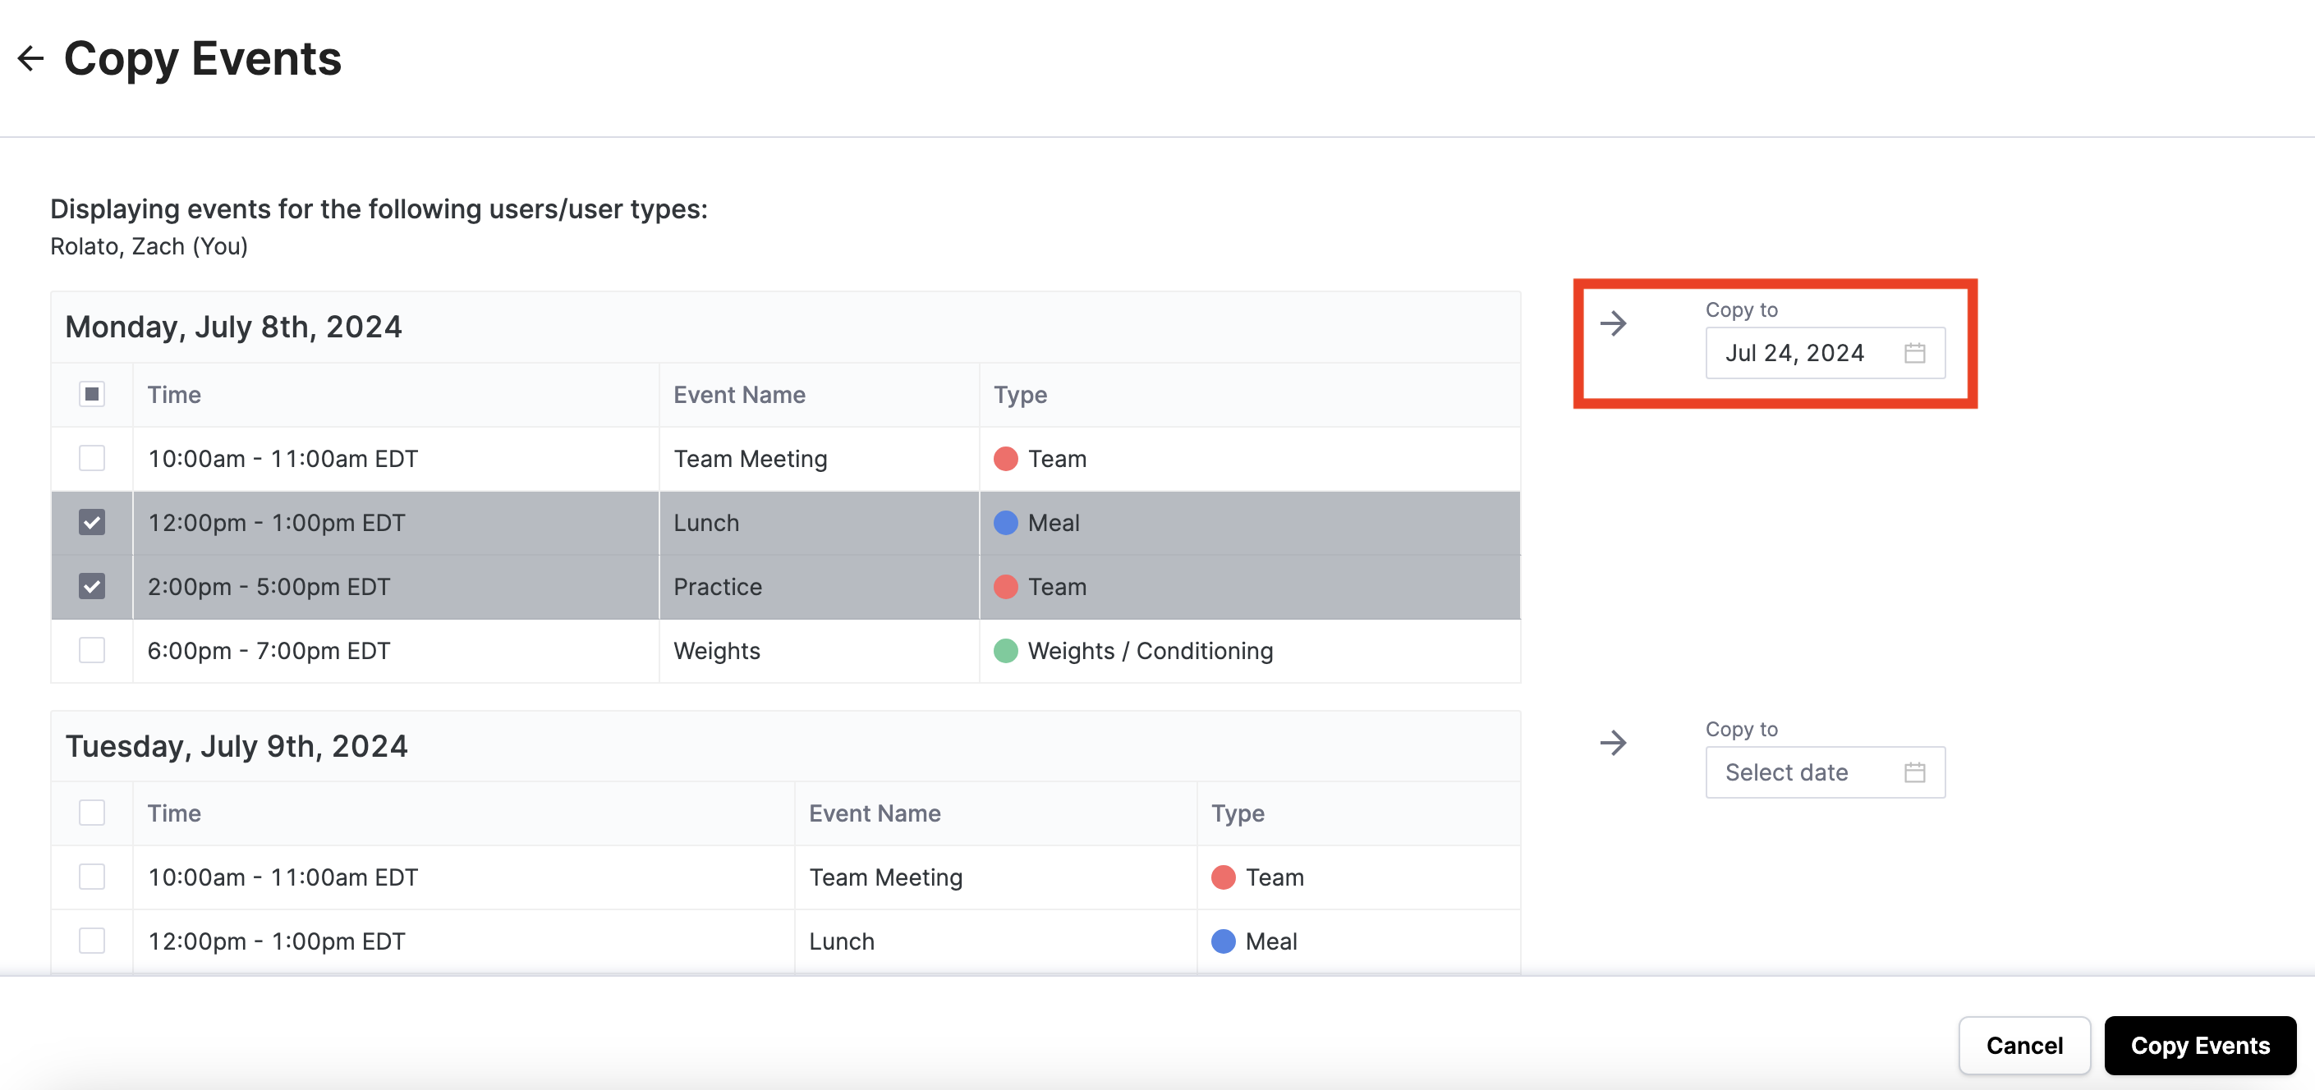Click the green Weights / Conditioning dot

pos(1006,651)
